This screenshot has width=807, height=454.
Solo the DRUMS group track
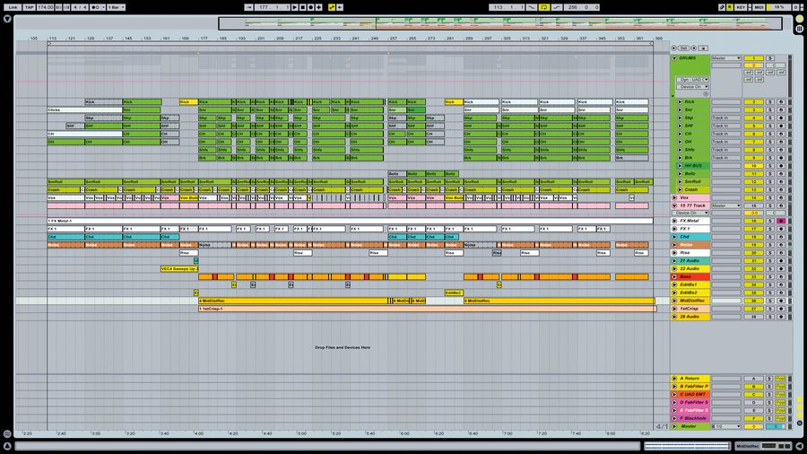(x=769, y=58)
